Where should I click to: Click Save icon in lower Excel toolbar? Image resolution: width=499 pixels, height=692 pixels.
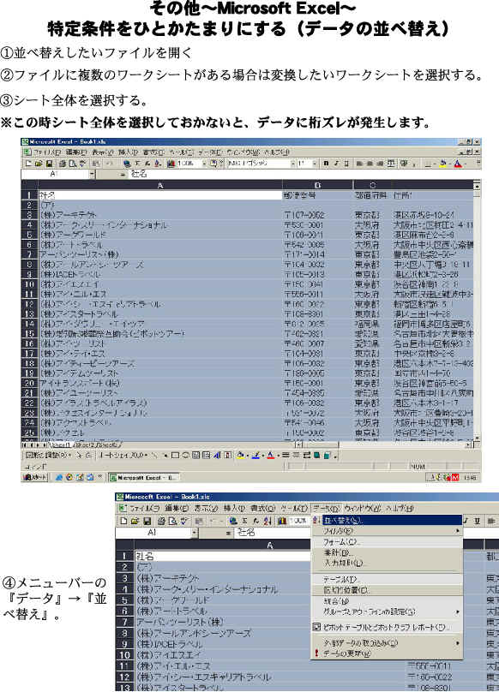(x=147, y=522)
